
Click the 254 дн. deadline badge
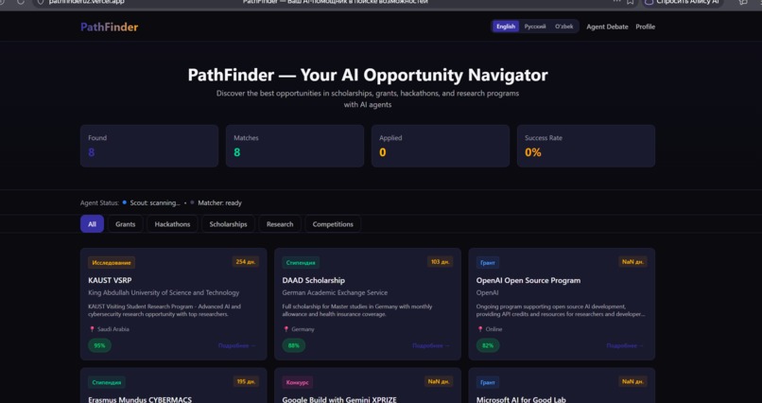point(246,262)
